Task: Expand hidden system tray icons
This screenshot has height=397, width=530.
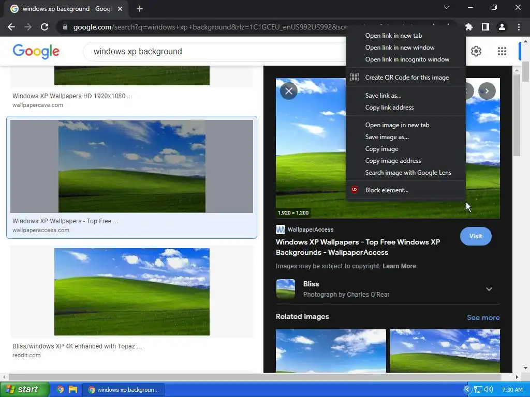Action: click(x=467, y=390)
